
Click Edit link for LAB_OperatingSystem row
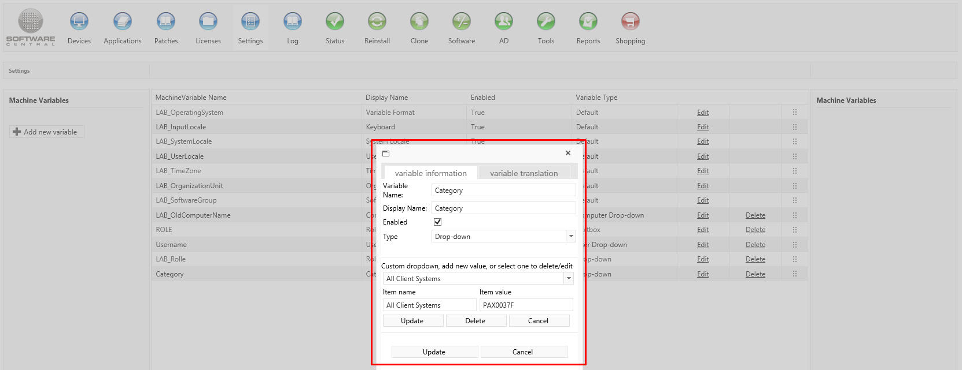[x=703, y=113]
